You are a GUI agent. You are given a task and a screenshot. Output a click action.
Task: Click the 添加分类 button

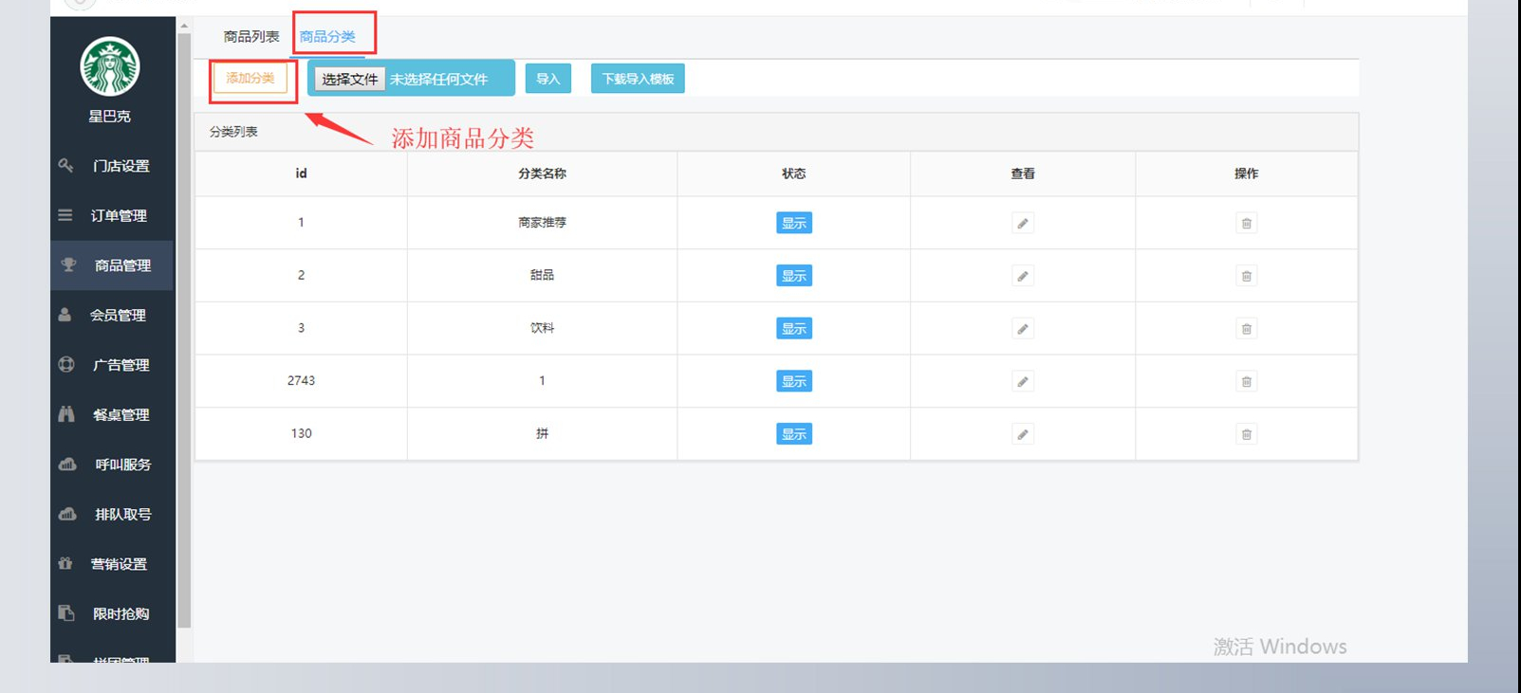(250, 79)
